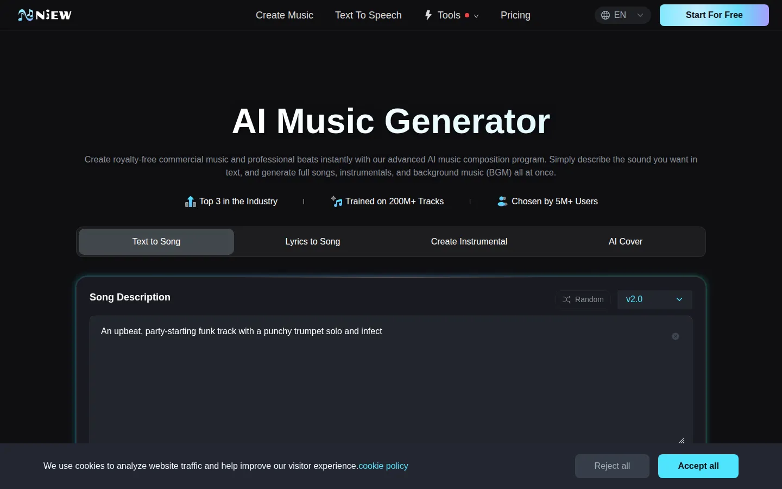Click the music note Trained on 200M+ icon

336,202
